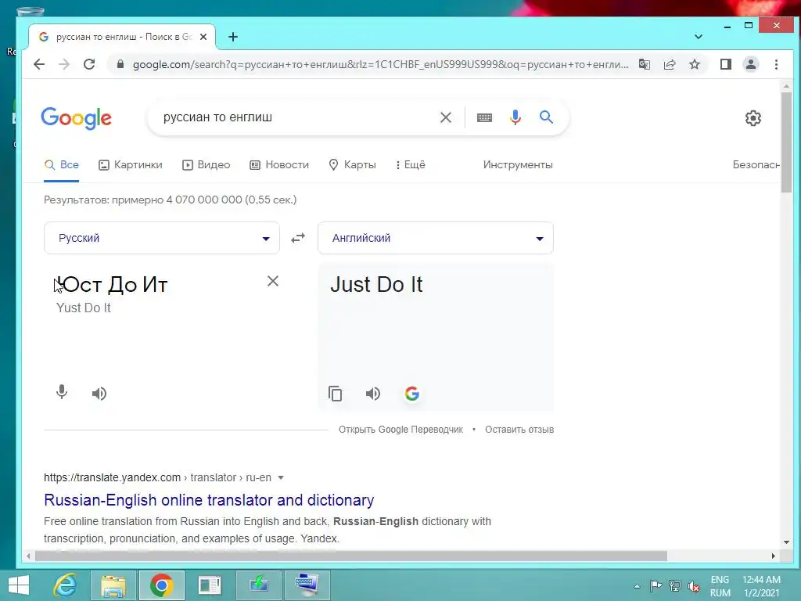This screenshot has width=801, height=601.
Task: Expand the tab search chevron
Action: pyautogui.click(x=699, y=37)
